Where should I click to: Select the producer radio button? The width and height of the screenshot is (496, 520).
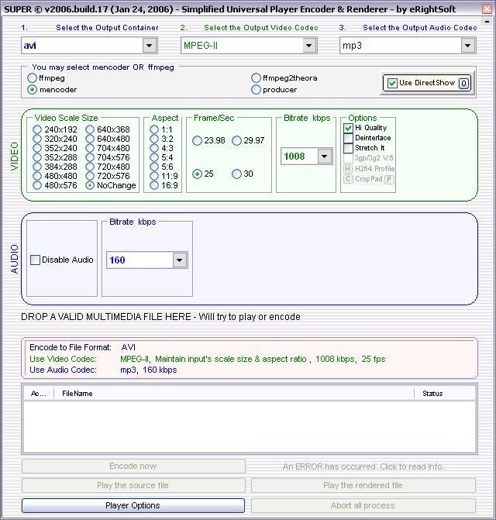coord(256,90)
